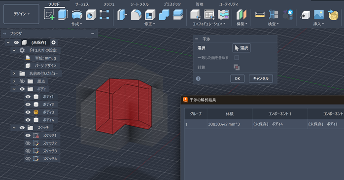Collapse the (未保存) root node
This screenshot has height=180, width=344.
(x=8, y=42)
